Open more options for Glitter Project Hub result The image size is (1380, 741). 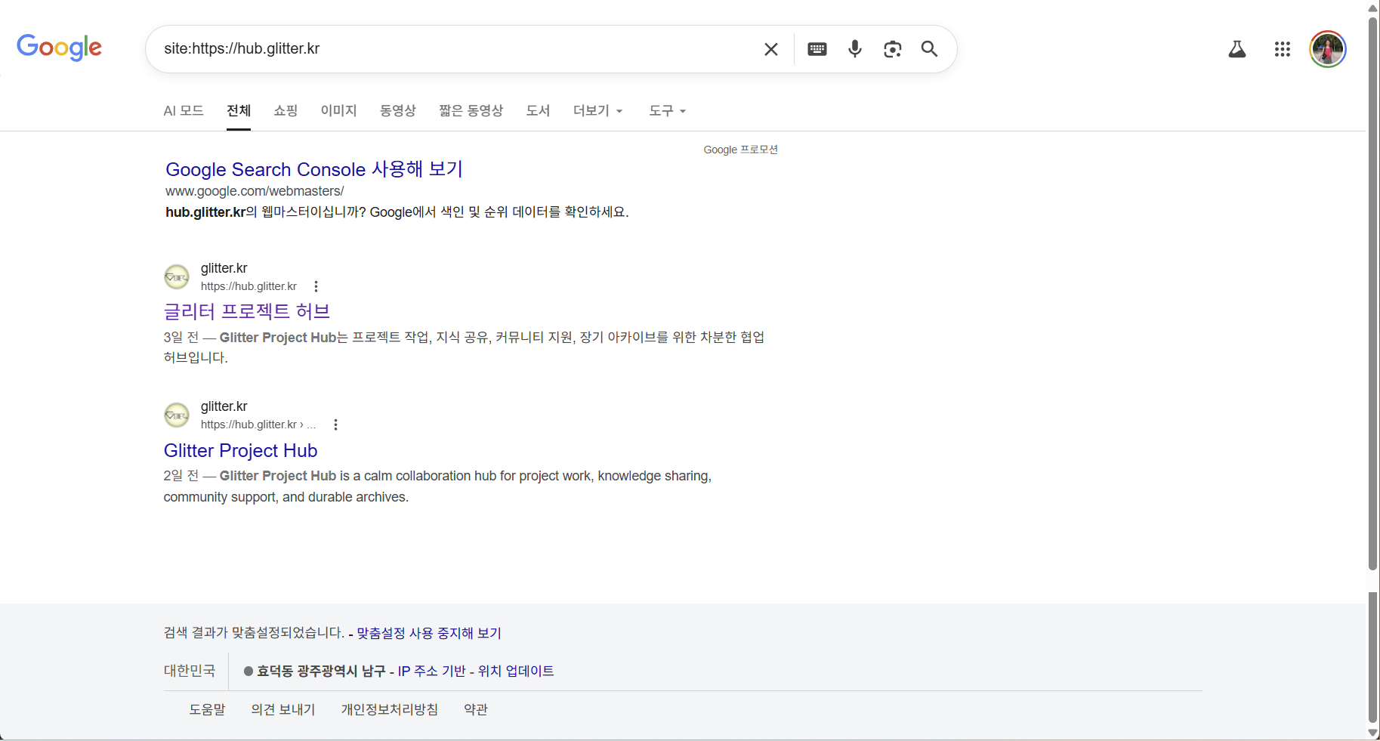336,425
